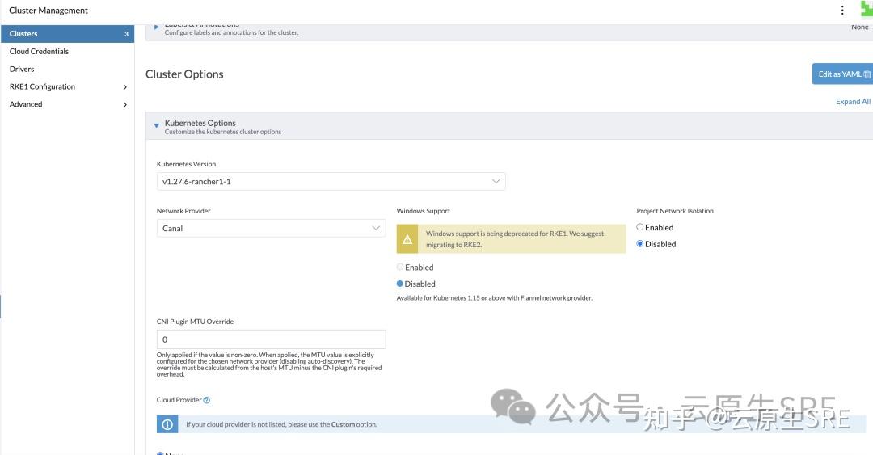
Task: Expand the Advanced submenu chevron
Action: point(124,105)
